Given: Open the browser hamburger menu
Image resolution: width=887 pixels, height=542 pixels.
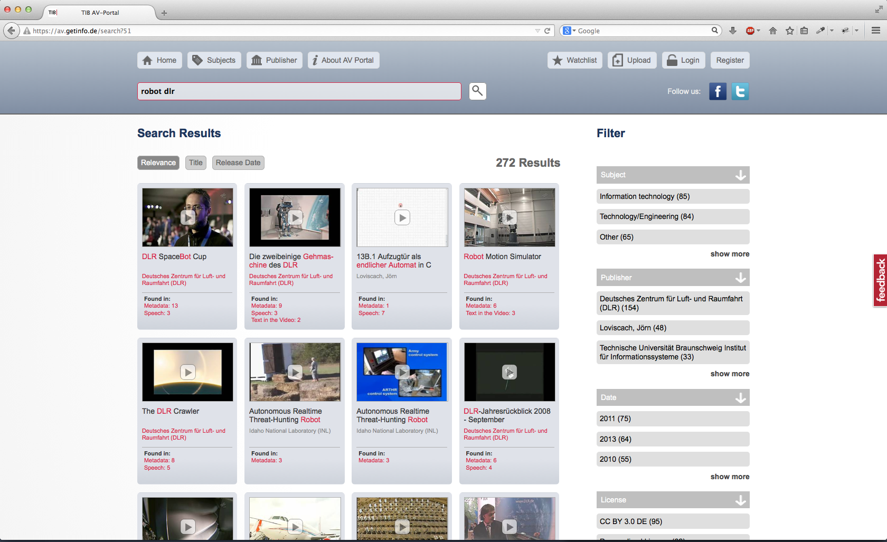Looking at the screenshot, I should coord(876,31).
